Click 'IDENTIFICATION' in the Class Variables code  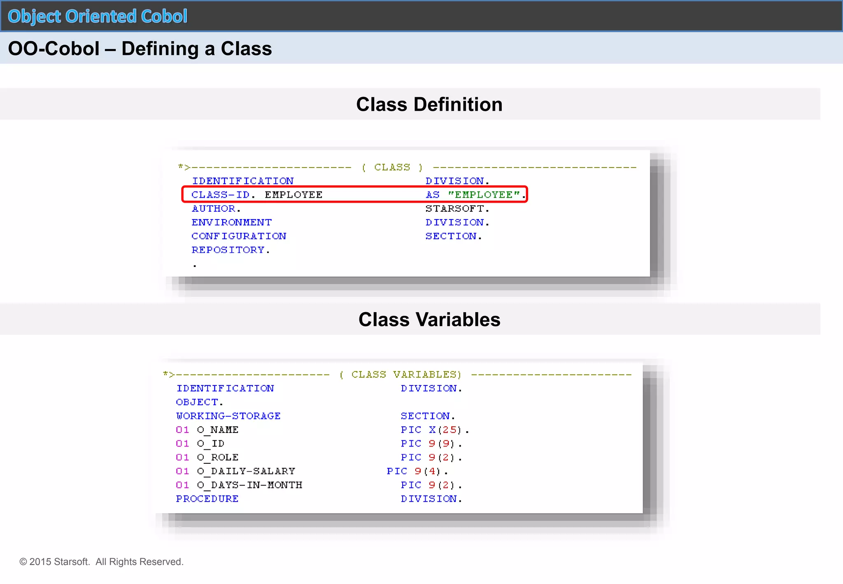[x=225, y=388]
